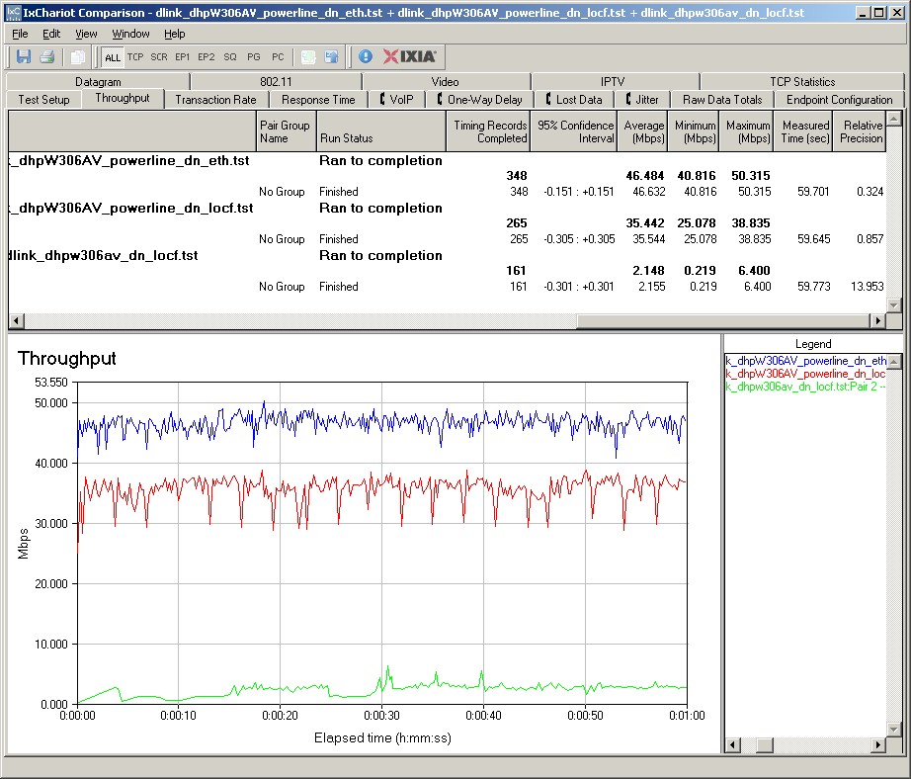Click the green expand-groups toolbar icon
911x779 pixels.
click(308, 57)
